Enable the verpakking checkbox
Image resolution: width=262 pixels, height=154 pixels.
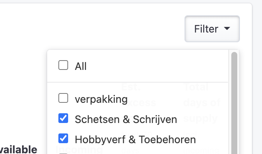coord(63,98)
